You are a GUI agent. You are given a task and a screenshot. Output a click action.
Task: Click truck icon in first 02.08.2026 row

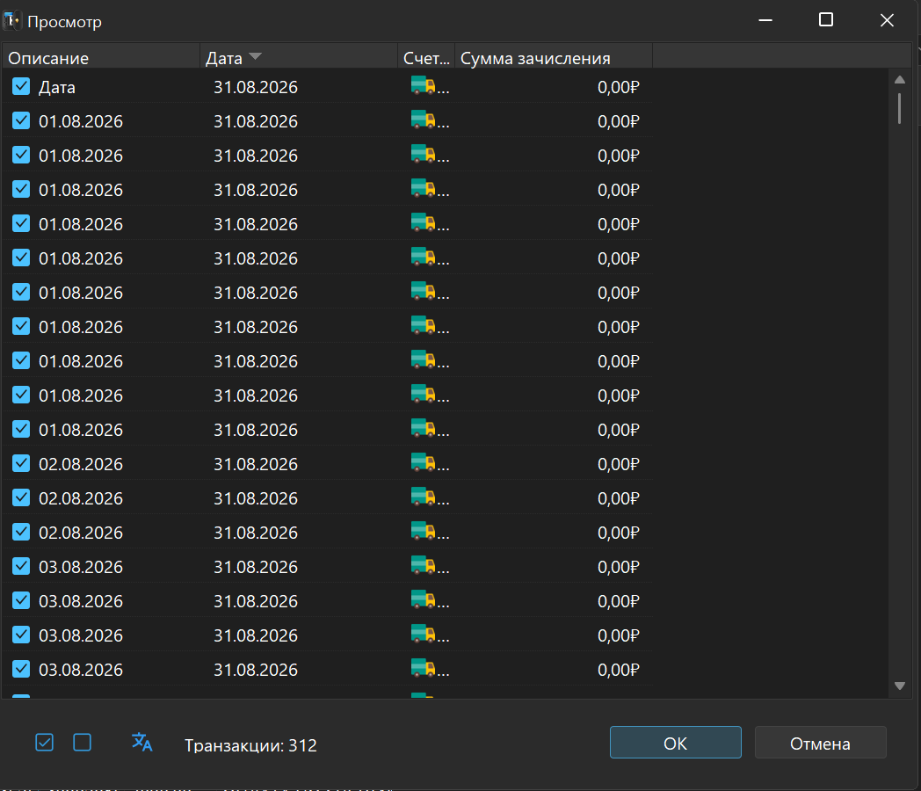click(423, 463)
